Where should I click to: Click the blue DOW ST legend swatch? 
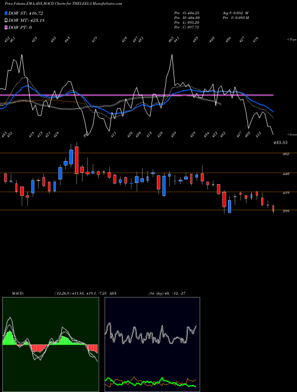click(x=6, y=13)
